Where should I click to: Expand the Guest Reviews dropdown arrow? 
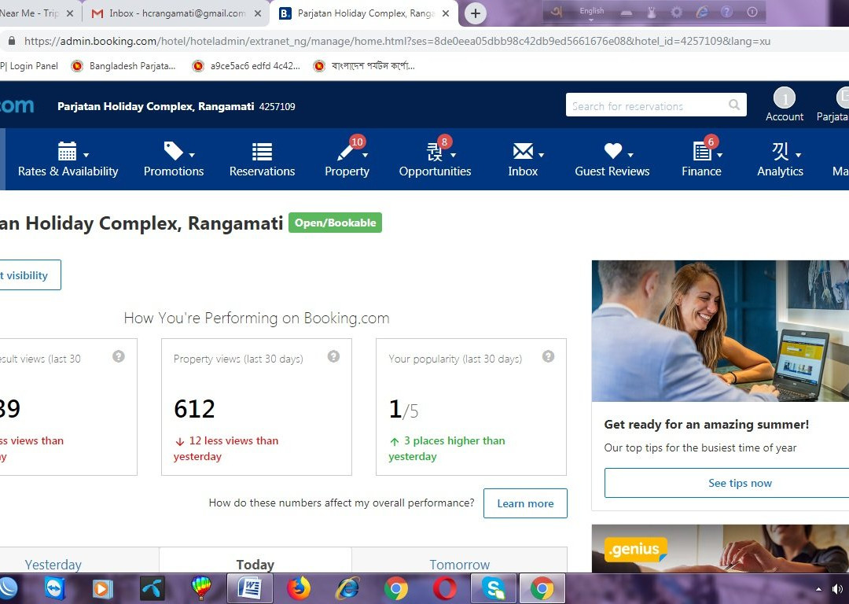coord(630,155)
